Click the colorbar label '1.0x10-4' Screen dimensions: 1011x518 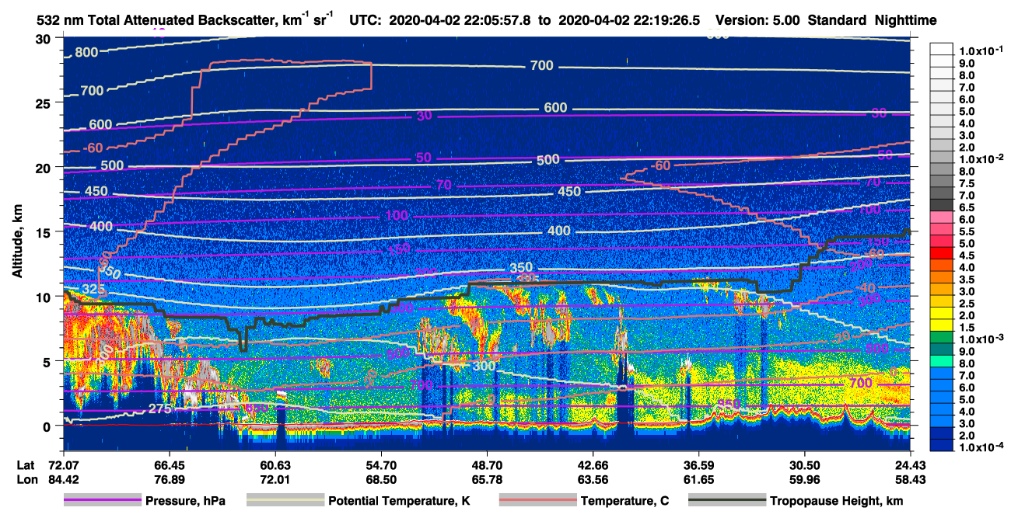pos(980,446)
